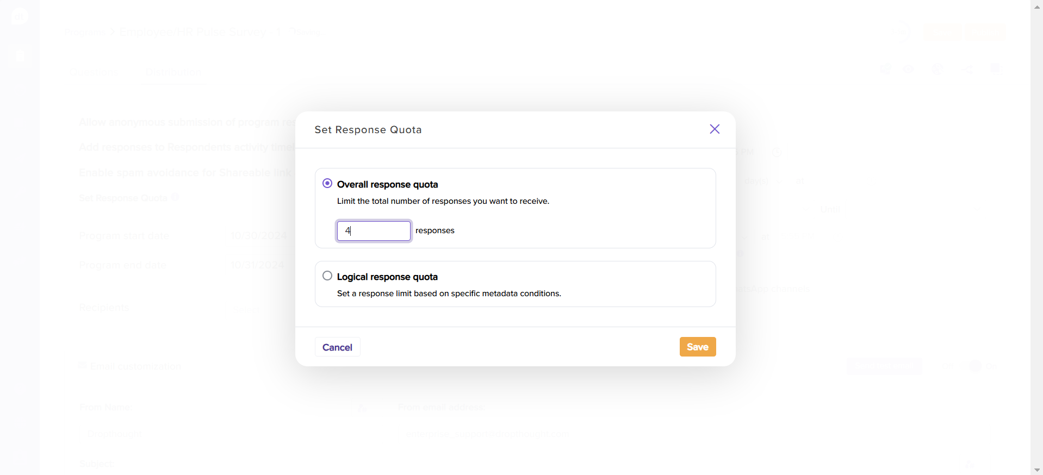Click the scrollbar up arrow
Screen dimensions: 1043x475
tap(1037, 7)
